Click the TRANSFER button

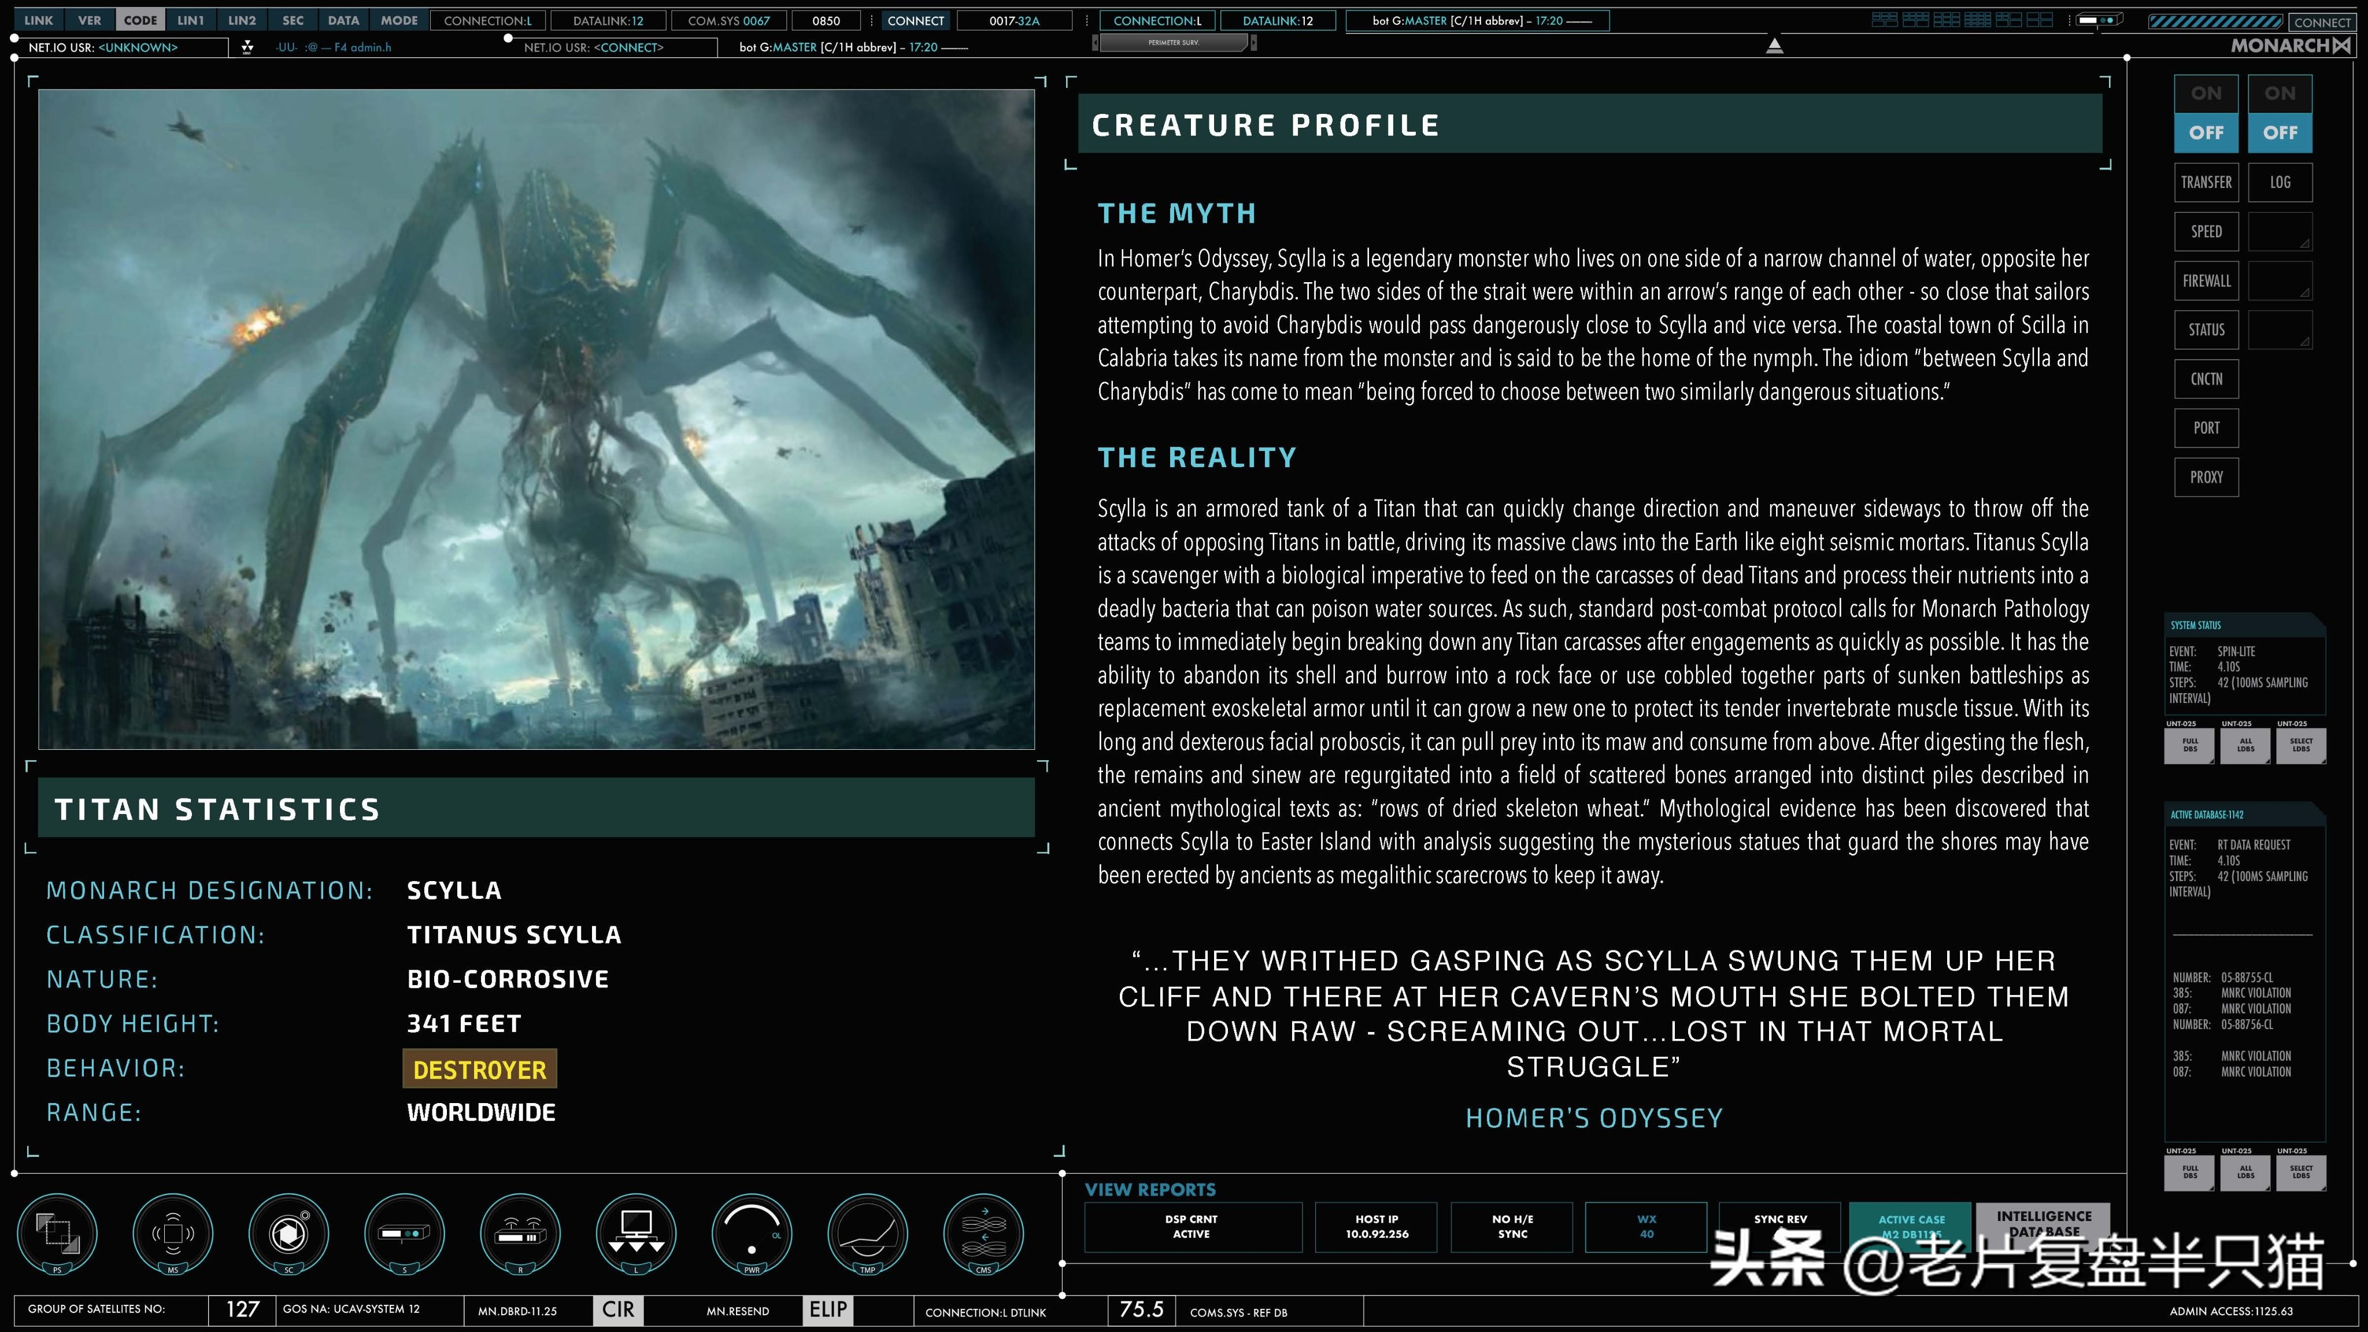pos(2206,182)
